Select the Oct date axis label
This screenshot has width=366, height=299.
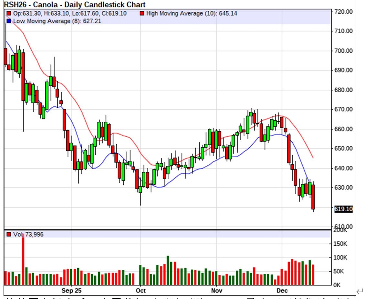pos(141,290)
